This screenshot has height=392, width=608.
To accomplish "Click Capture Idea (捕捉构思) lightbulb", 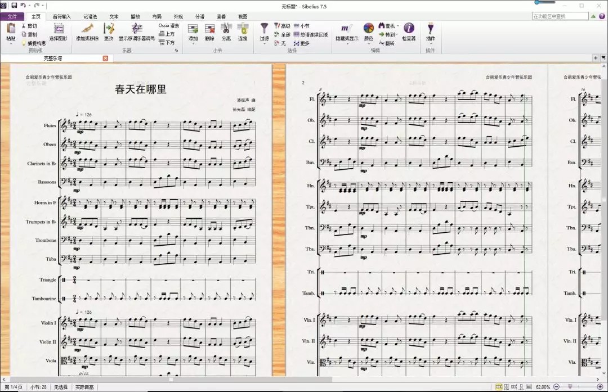I will tap(23, 43).
